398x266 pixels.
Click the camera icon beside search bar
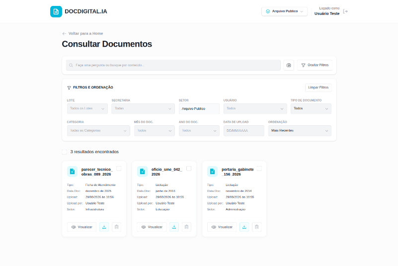coord(289,65)
